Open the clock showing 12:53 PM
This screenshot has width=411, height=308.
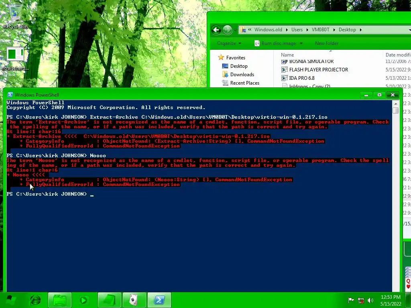391,300
